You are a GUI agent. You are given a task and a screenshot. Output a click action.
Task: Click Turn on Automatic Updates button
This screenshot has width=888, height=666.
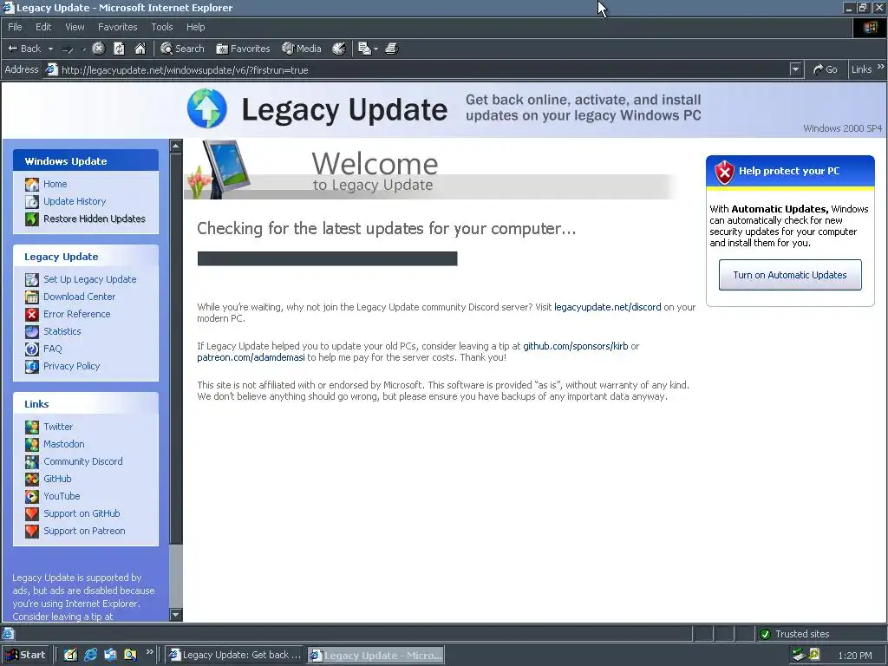[790, 275]
